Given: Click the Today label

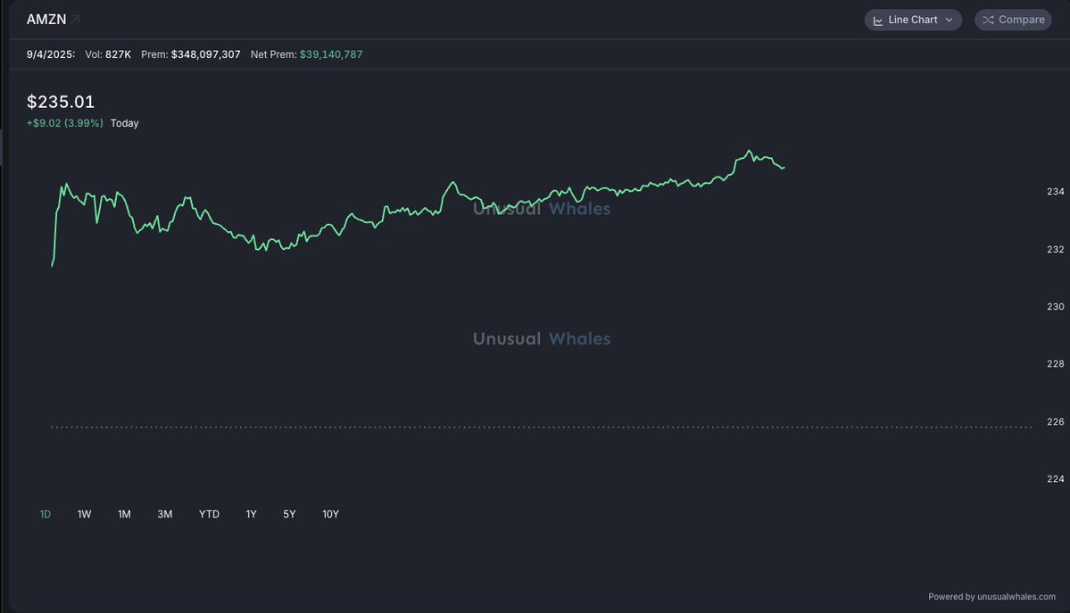Looking at the screenshot, I should click(124, 123).
